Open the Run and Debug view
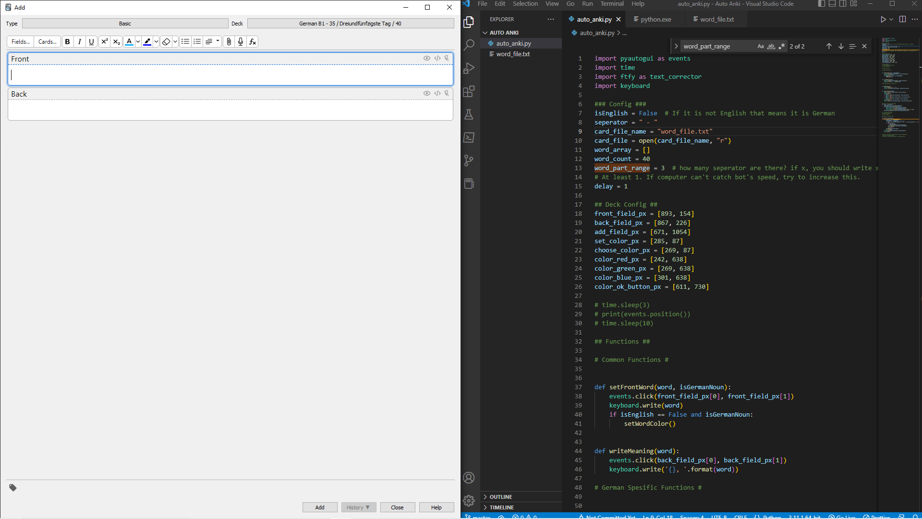This screenshot has height=519, width=922. click(469, 68)
